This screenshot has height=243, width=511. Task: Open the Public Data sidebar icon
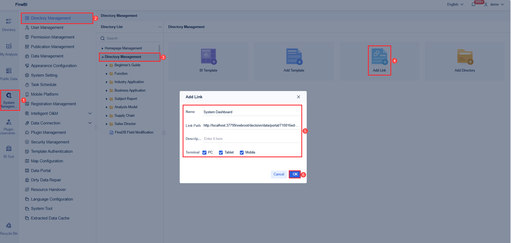click(9, 71)
